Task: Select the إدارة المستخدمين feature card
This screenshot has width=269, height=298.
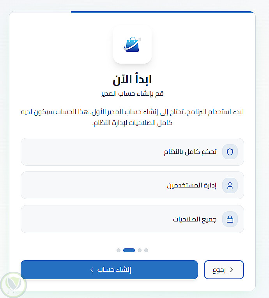Action: pos(132,186)
